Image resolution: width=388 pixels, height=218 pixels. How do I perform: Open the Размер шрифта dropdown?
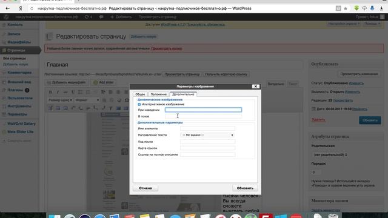pos(60,100)
